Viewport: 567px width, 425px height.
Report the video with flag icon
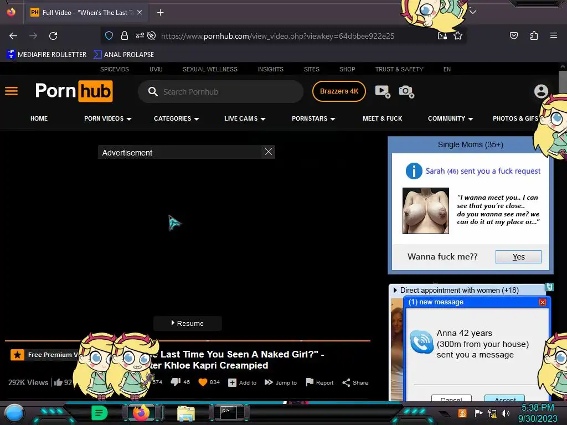319,382
